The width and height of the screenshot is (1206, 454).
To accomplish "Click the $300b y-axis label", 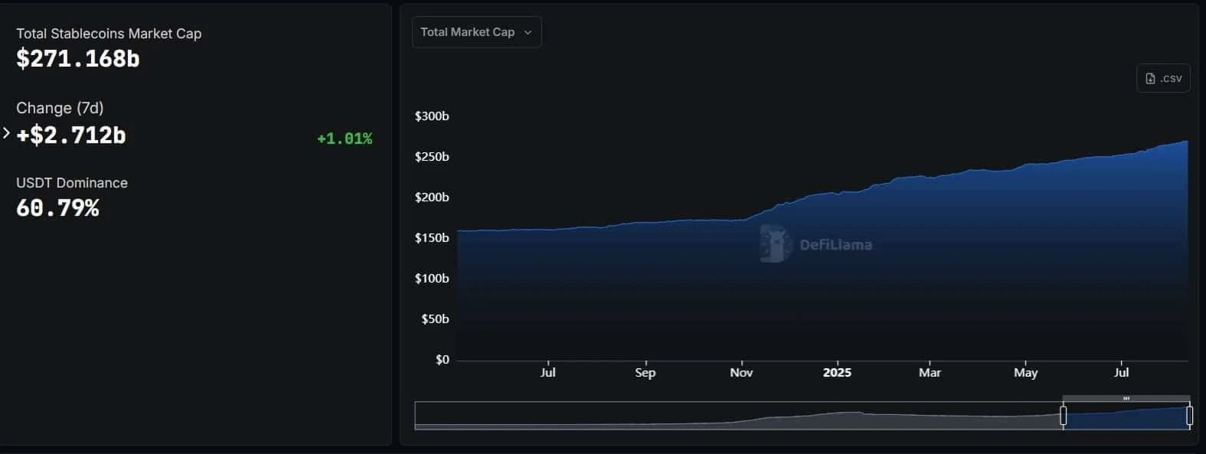I will pyautogui.click(x=432, y=116).
